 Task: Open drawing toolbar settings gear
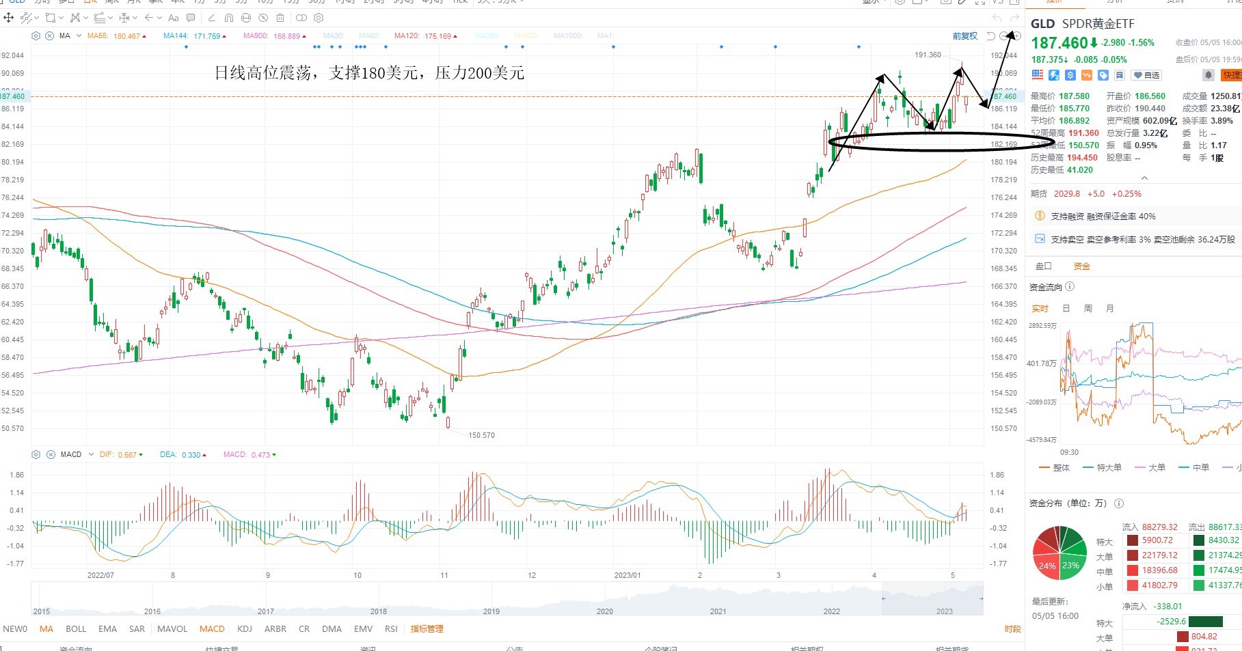click(319, 18)
